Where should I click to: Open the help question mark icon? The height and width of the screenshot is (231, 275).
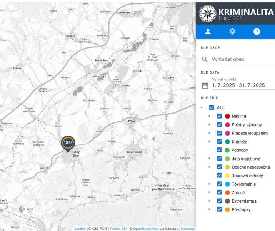257,32
